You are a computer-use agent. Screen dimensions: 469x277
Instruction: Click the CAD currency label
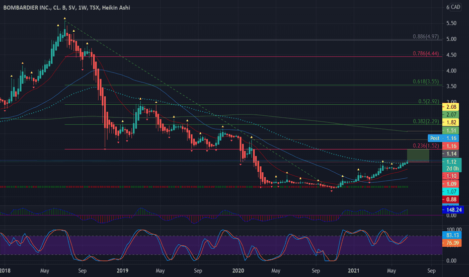(455, 7)
